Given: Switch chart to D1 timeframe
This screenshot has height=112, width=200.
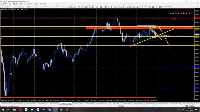Looking at the screenshot, I should click(x=57, y=7).
